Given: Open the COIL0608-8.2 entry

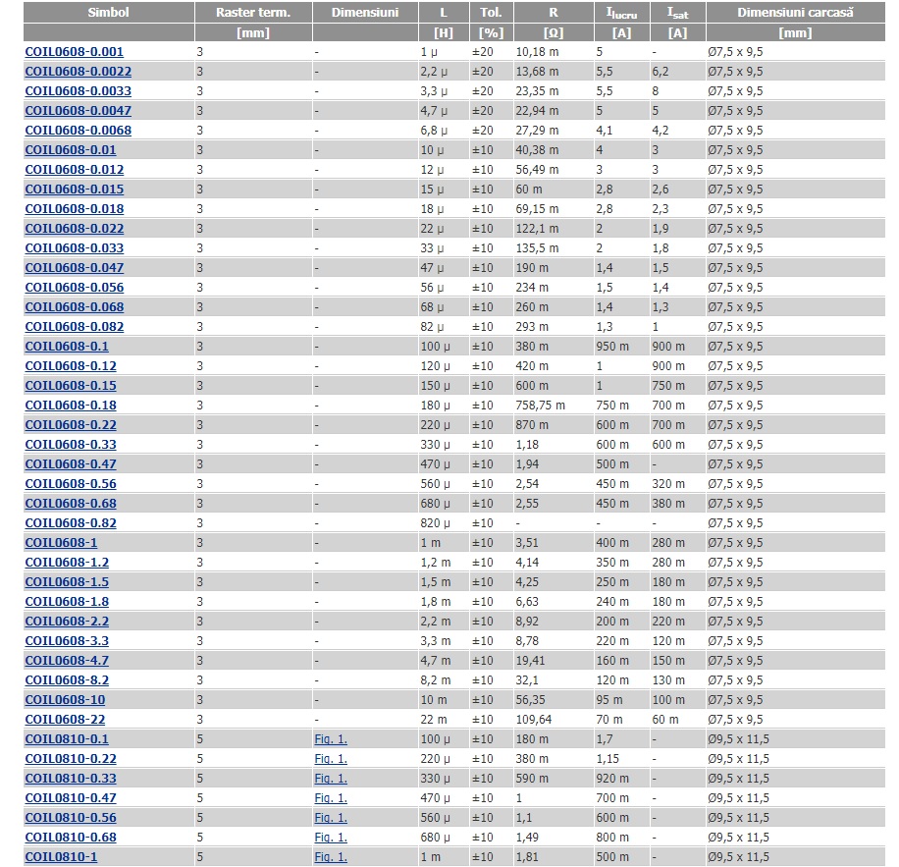Looking at the screenshot, I should point(67,680).
